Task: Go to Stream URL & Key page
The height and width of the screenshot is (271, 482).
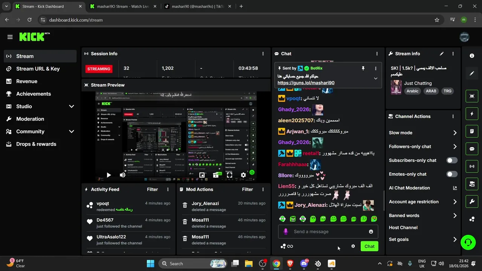Action: point(40,69)
